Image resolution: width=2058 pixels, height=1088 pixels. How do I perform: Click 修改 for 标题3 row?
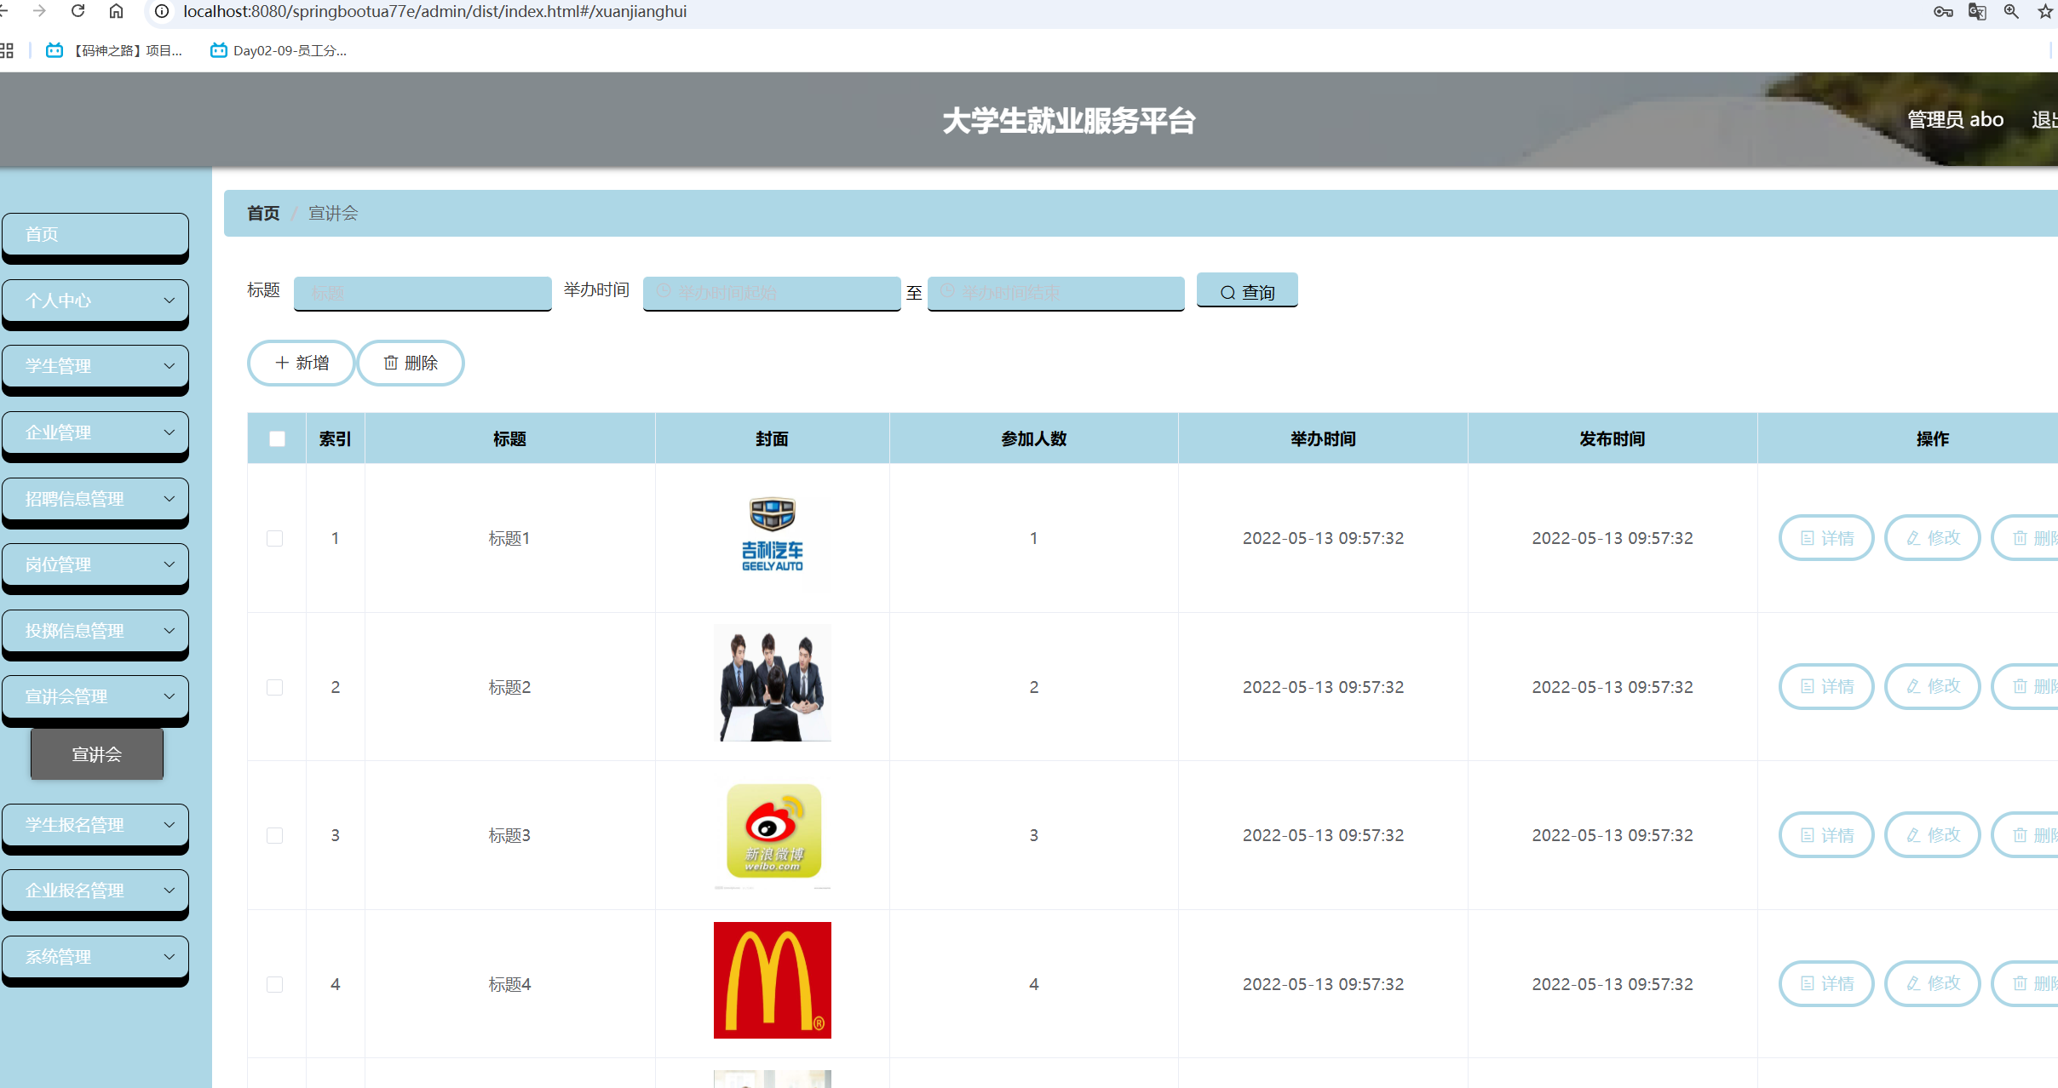(x=1932, y=835)
